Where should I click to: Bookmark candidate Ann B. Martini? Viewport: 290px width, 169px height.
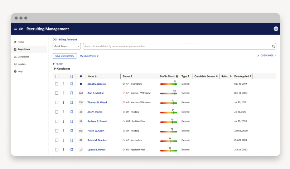pos(72,93)
